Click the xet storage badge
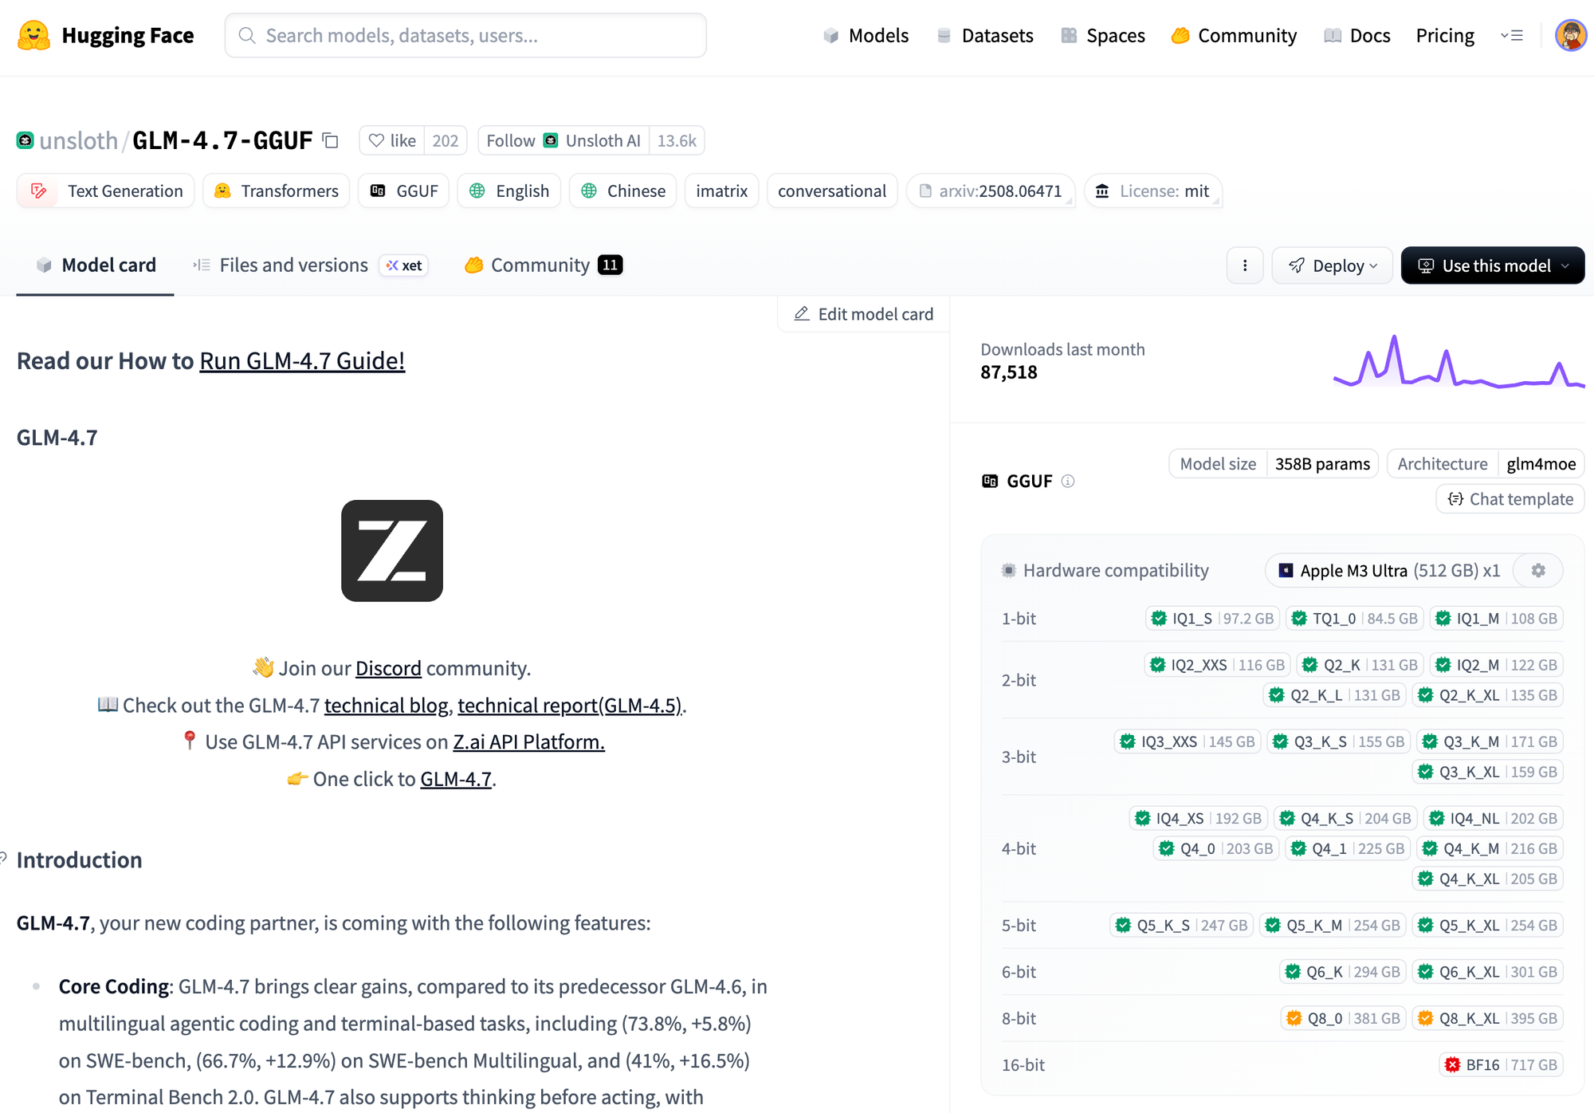The width and height of the screenshot is (1594, 1113). click(x=404, y=265)
